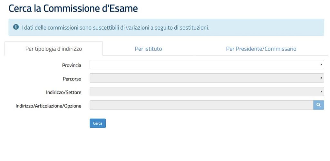
Task: Click the Cerca la Commissione d'Esame heading
Action: coord(73,9)
